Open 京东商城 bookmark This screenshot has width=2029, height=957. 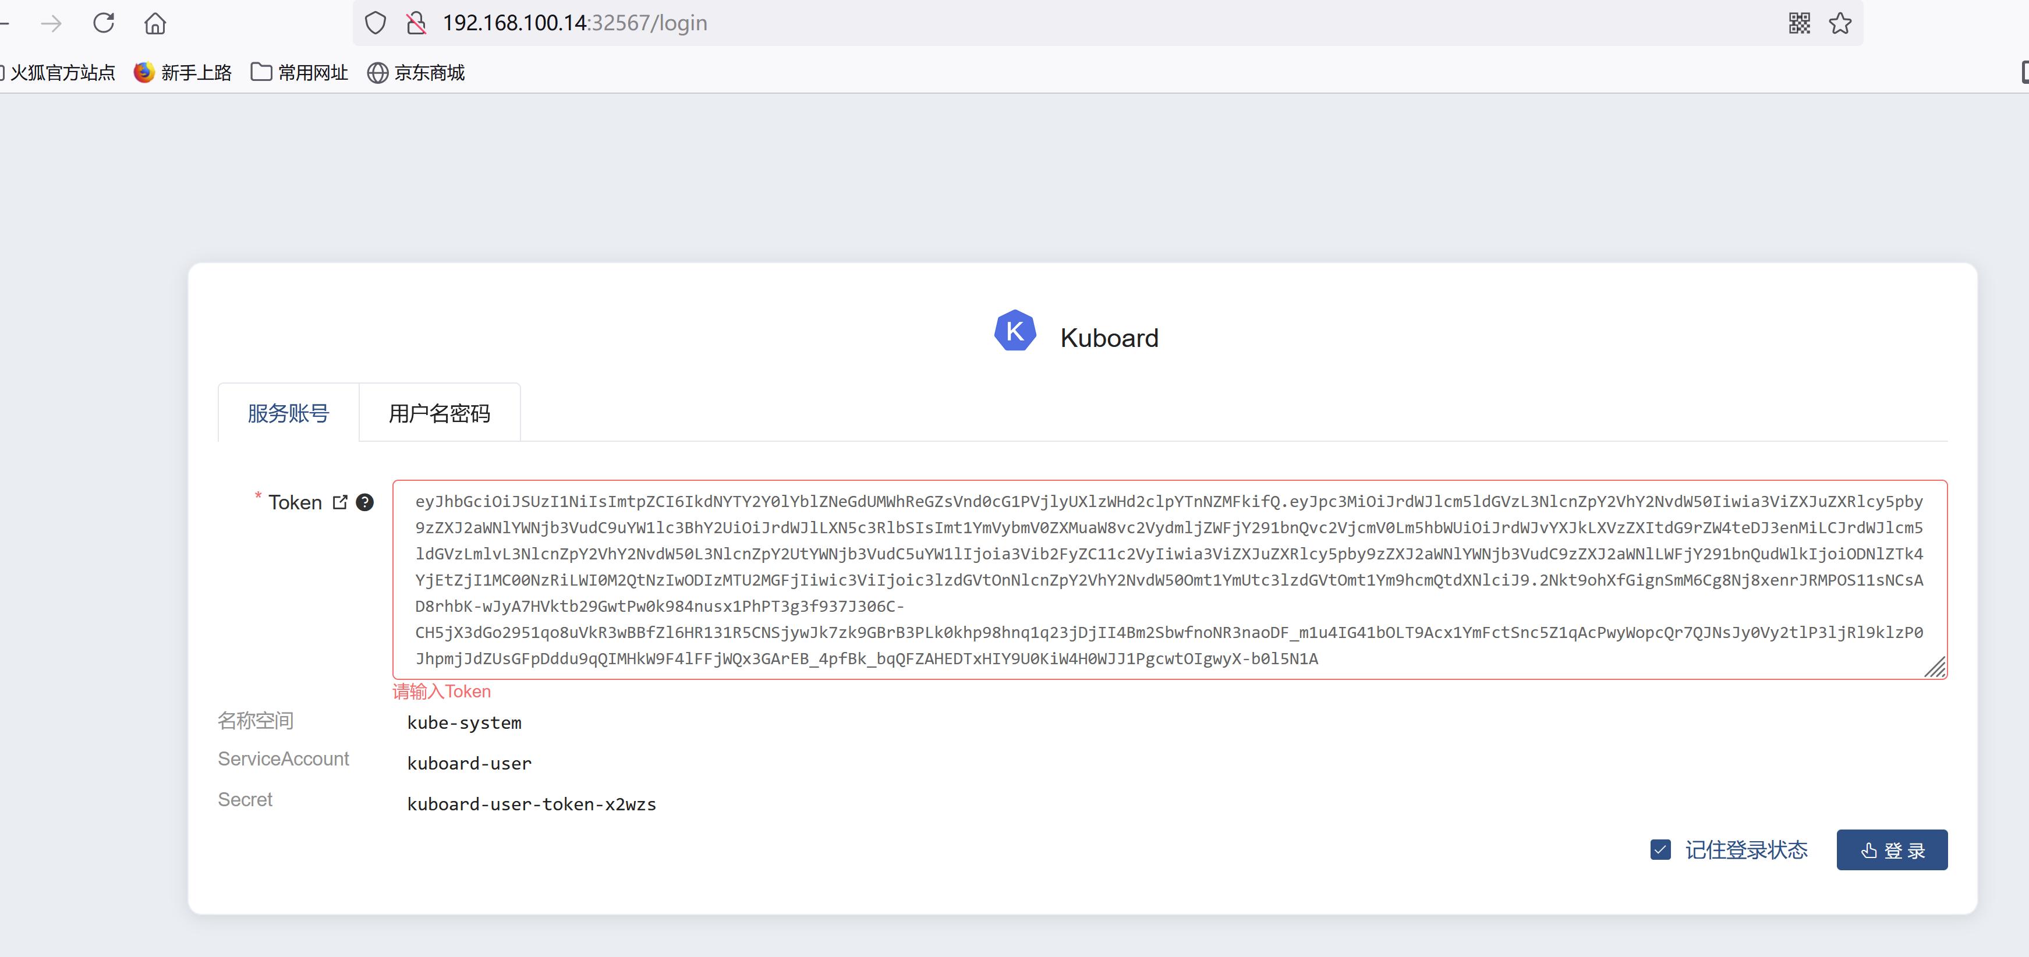click(x=416, y=72)
